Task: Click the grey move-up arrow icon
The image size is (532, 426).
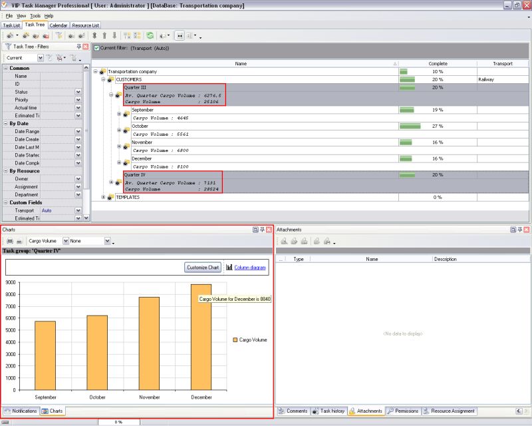Action: 104,35
